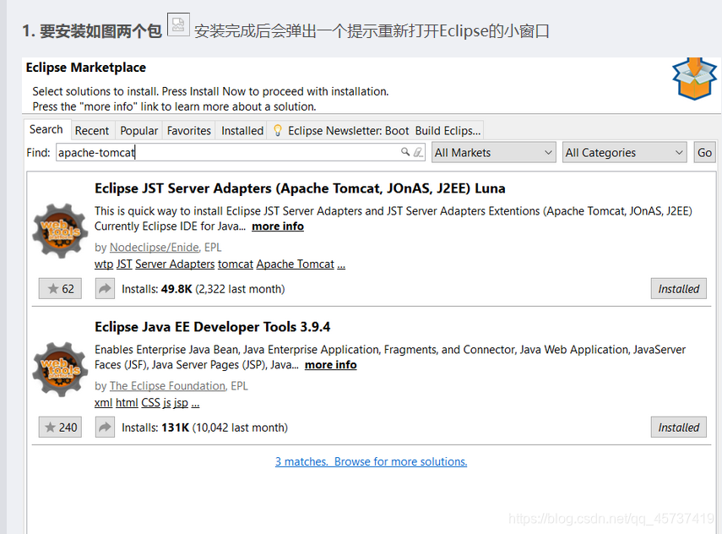
Task: Click the xml tag link
Action: pyautogui.click(x=103, y=403)
